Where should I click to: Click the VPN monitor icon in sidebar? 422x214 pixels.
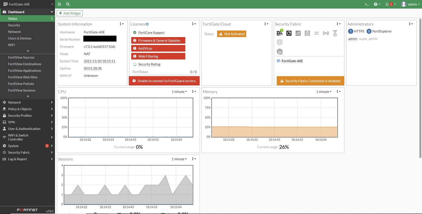coord(4,122)
